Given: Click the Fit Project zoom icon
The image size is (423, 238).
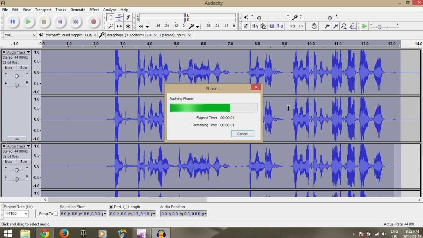Looking at the screenshot, I should click(x=352, y=26).
